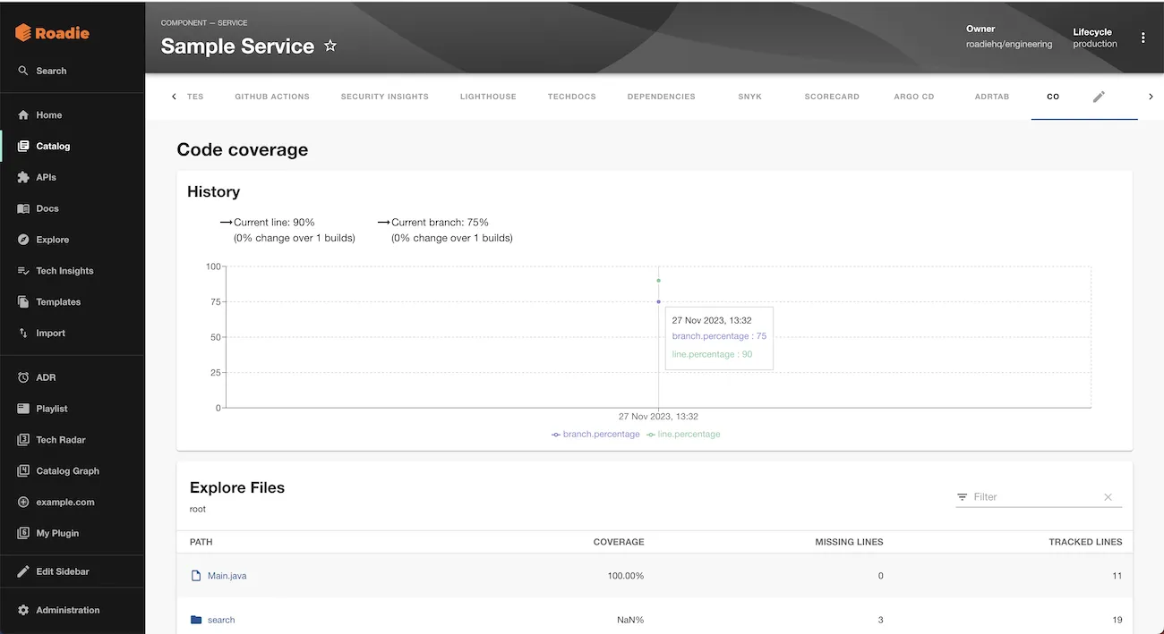Click the roadiehq/engineering owner link
1164x634 pixels.
pos(1009,43)
